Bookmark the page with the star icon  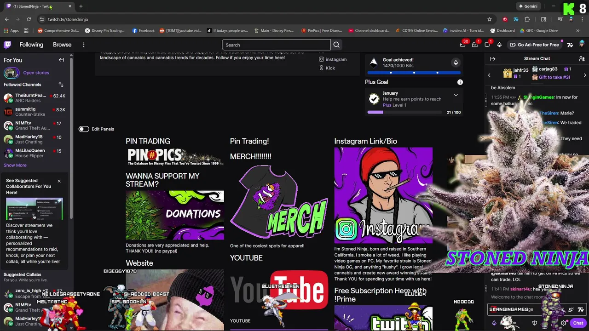[490, 19]
